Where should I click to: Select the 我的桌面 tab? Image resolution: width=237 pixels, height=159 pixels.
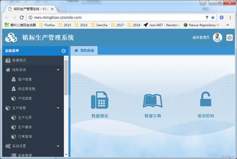tap(84, 51)
